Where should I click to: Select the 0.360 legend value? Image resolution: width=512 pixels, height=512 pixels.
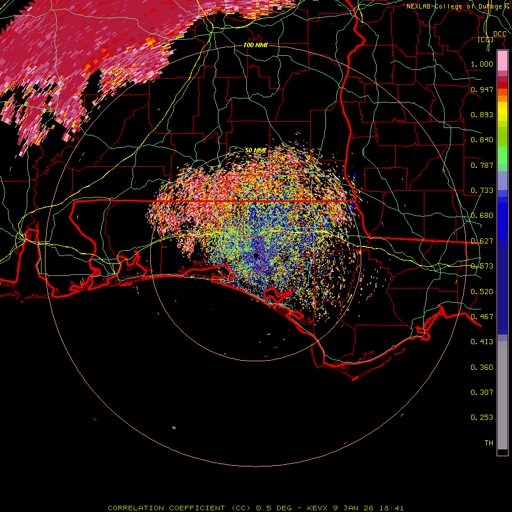tap(482, 368)
